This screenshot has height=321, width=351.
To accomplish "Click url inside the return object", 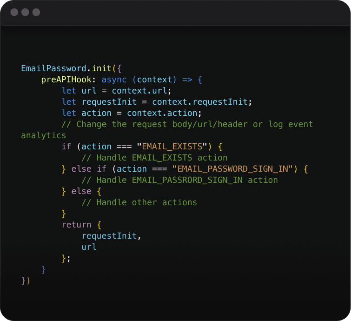I will [x=89, y=247].
